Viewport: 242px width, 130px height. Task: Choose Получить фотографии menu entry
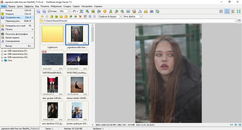pos(17,34)
